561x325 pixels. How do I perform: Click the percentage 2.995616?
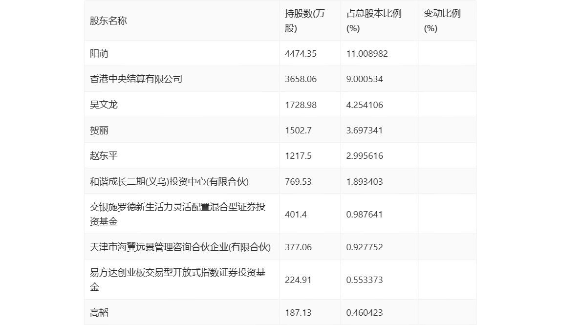[x=365, y=156]
